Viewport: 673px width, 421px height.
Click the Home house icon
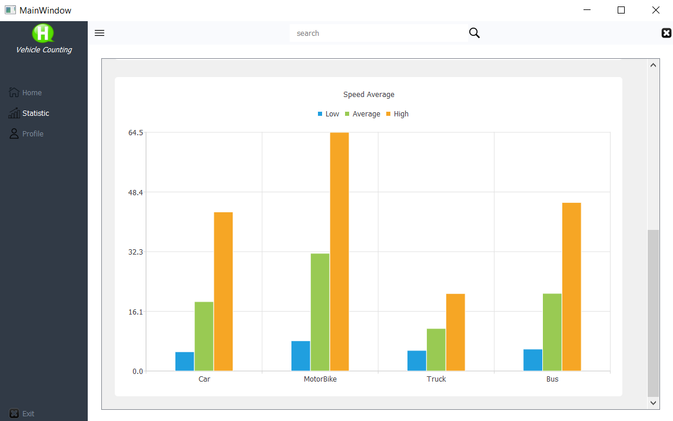coord(14,92)
